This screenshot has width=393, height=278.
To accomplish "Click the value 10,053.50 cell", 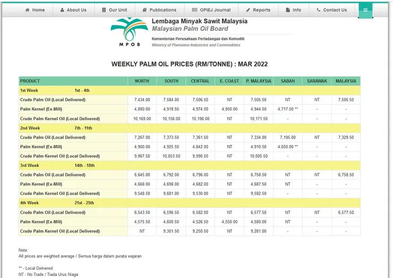I will point(171,156).
